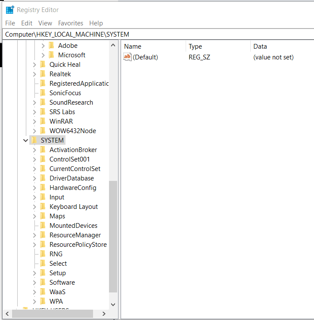Click the tree horizontal scroll left arrow

coord(7,314)
